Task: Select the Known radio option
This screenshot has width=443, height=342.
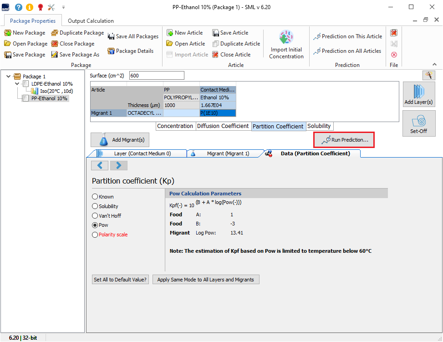Action: 95,197
